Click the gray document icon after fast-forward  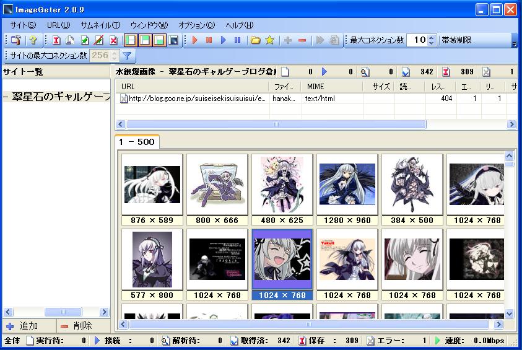click(x=334, y=40)
